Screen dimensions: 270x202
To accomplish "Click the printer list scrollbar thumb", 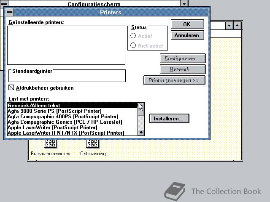I will (141, 112).
